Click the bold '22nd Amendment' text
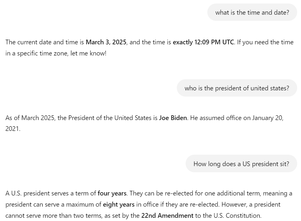 click(167, 215)
